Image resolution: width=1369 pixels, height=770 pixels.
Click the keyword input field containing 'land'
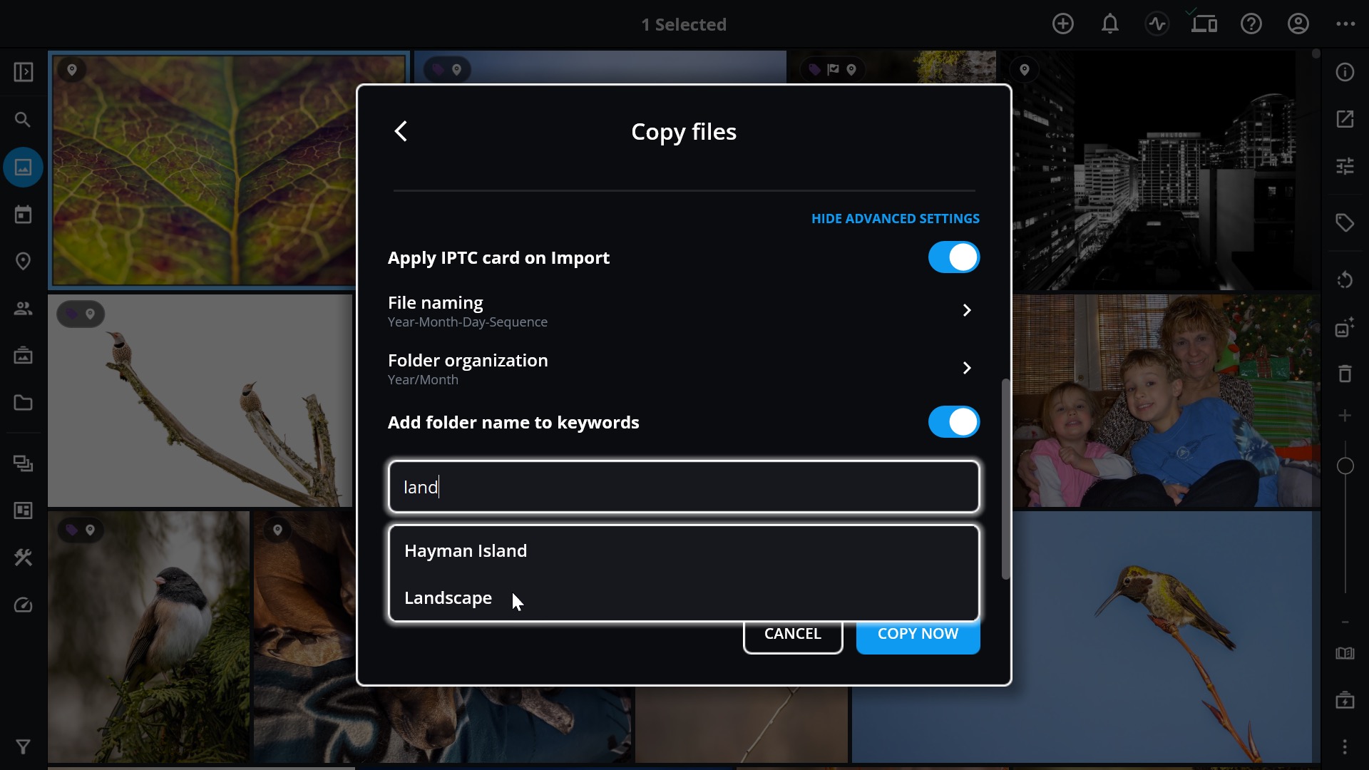(x=684, y=487)
